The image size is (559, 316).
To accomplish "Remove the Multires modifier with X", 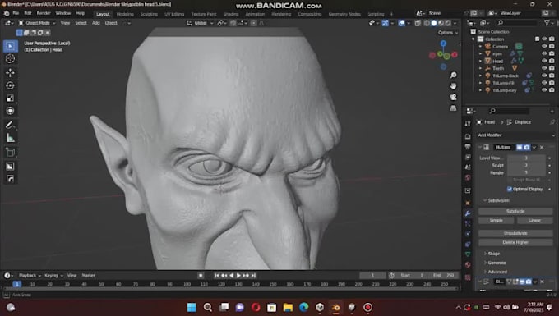I will (x=542, y=147).
